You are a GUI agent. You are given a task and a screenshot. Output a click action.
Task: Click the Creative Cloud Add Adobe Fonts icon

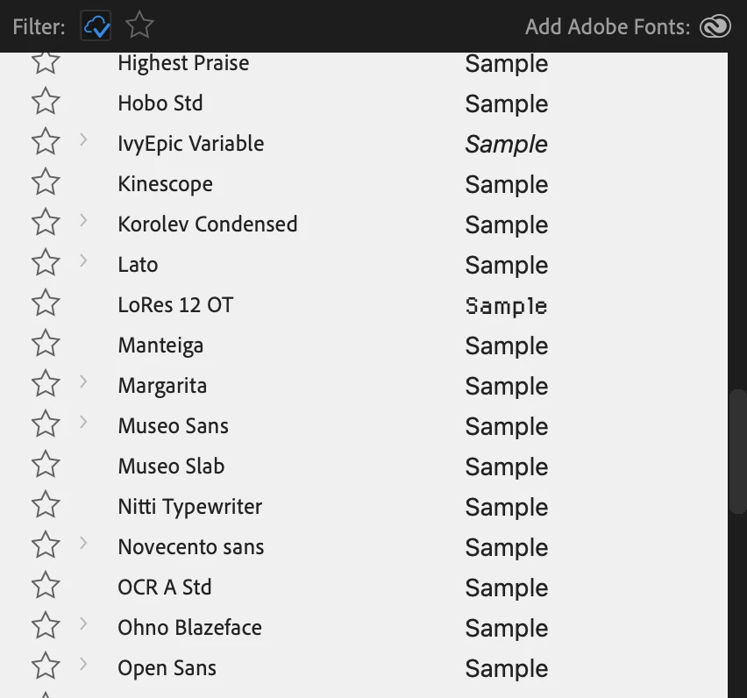pyautogui.click(x=715, y=27)
